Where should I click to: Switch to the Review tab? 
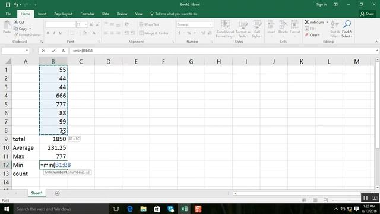click(122, 14)
